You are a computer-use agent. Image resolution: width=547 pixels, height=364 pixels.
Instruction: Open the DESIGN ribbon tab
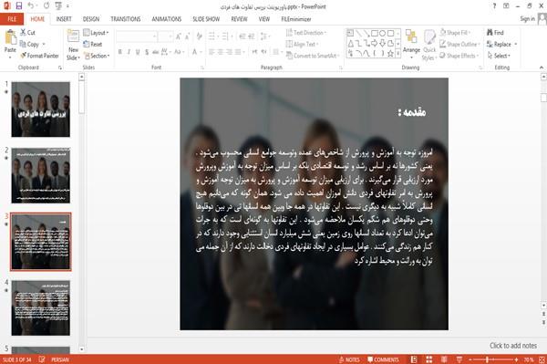(x=91, y=19)
